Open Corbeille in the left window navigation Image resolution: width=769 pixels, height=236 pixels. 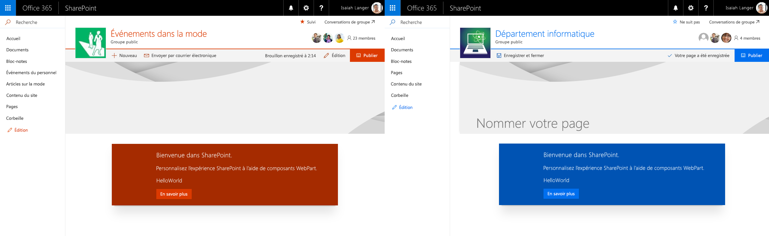pos(15,118)
